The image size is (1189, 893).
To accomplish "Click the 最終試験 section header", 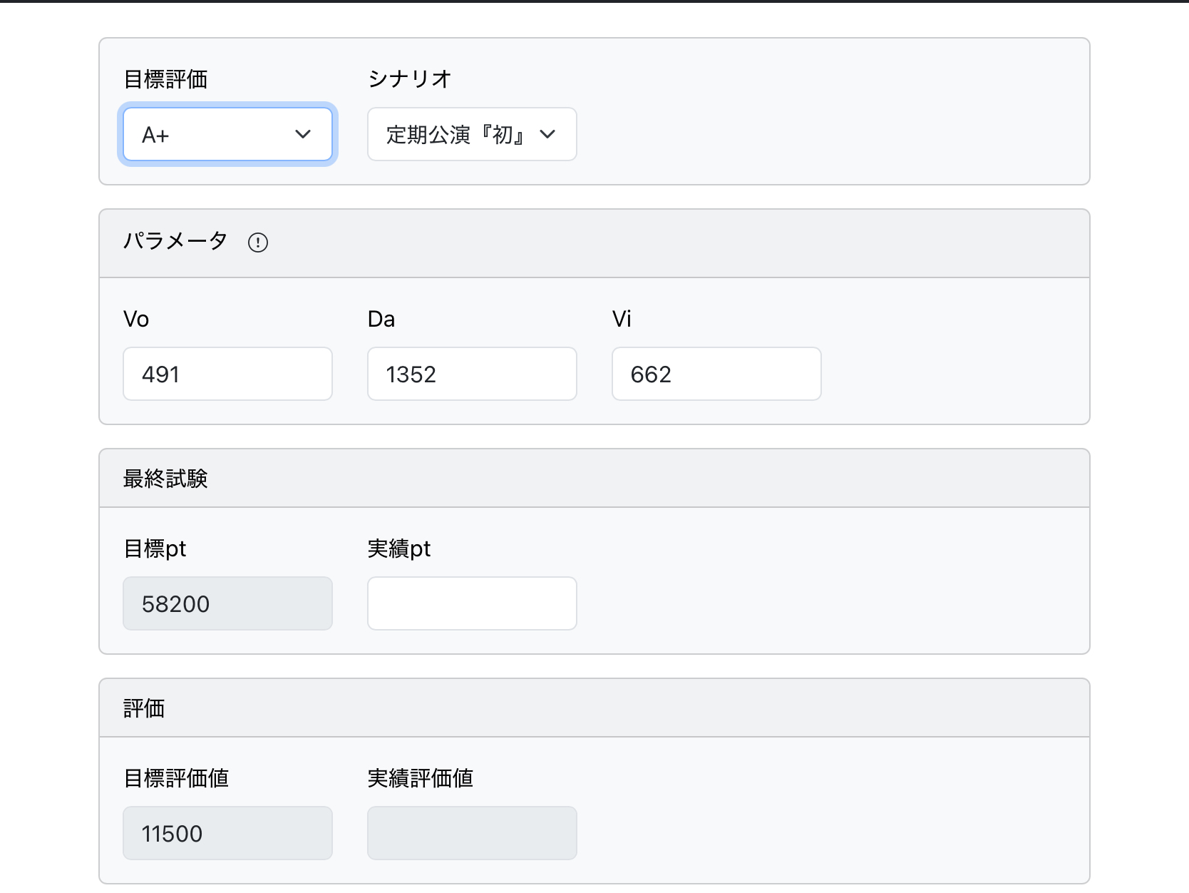I will tap(165, 479).
